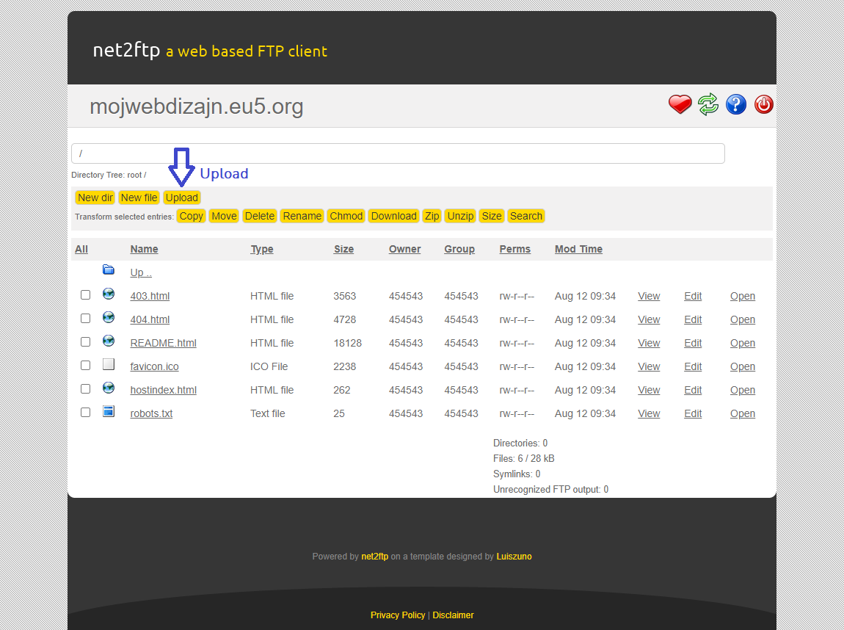Check the hostindex.html row checkbox
844x630 pixels.
pos(86,388)
